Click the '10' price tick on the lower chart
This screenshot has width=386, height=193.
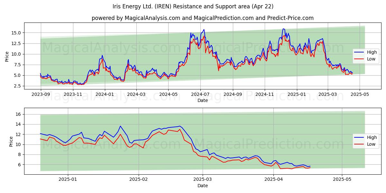pos(18,144)
